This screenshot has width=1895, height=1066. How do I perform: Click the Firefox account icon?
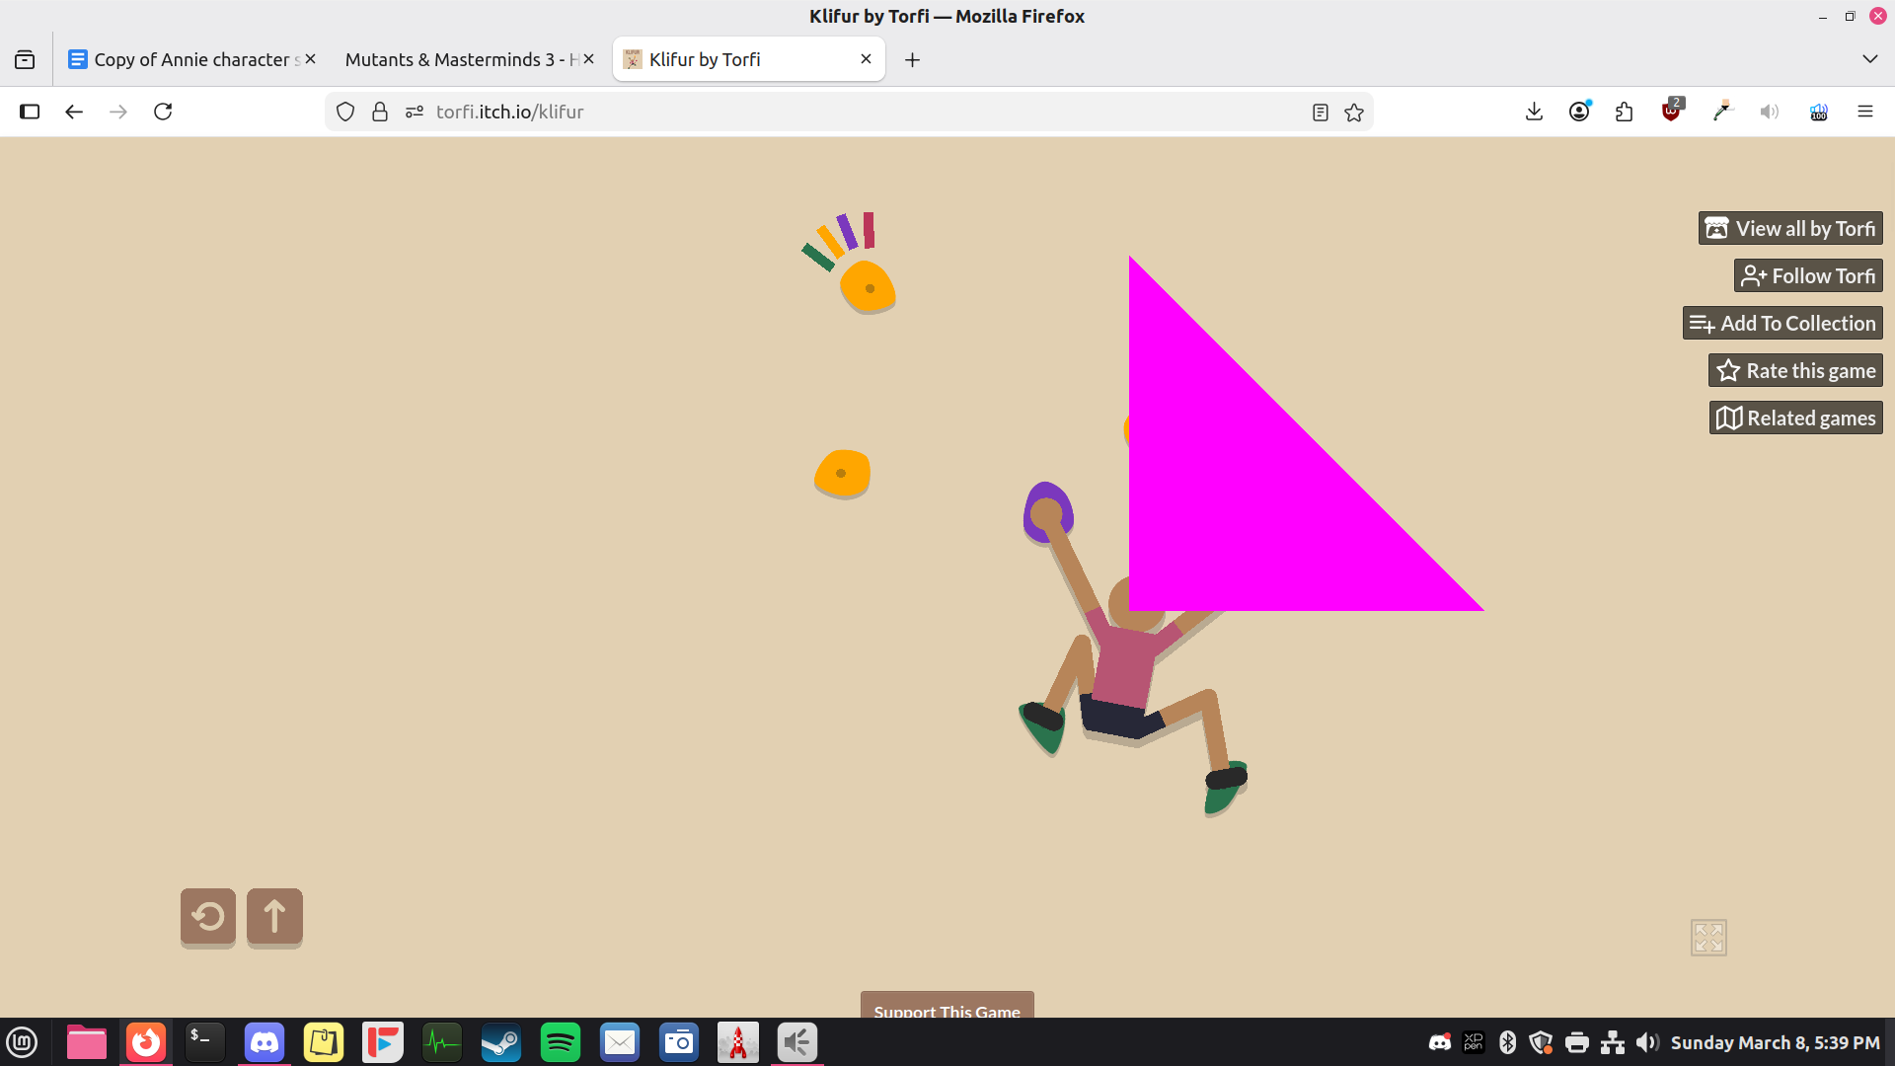tap(1579, 112)
